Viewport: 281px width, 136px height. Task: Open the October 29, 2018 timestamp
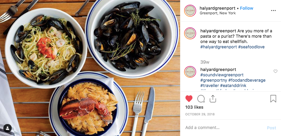[x=200, y=114]
